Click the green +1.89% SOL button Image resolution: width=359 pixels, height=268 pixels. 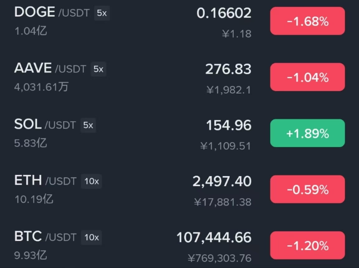308,133
